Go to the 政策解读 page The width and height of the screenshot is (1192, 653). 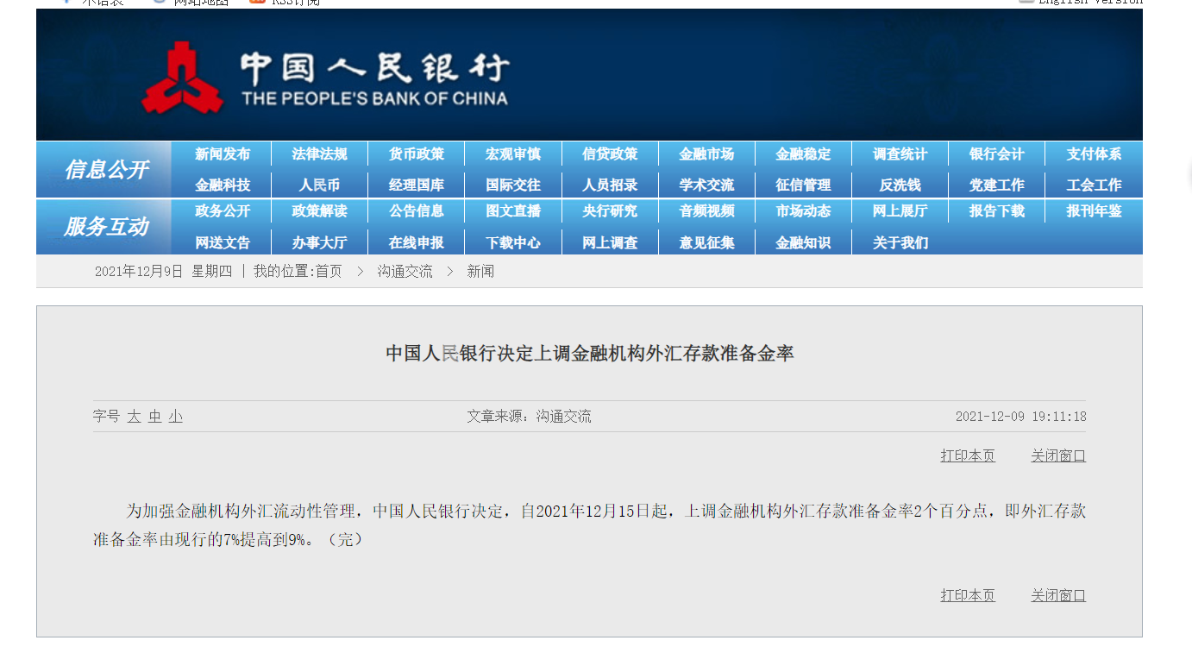(319, 211)
